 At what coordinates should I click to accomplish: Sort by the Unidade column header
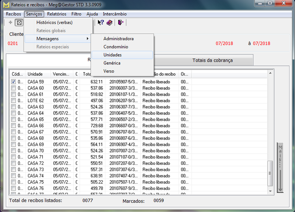click(x=35, y=74)
